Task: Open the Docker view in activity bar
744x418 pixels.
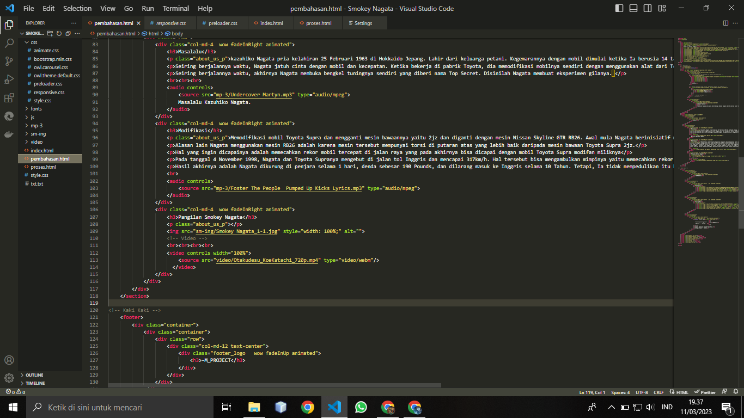Action: [9, 134]
